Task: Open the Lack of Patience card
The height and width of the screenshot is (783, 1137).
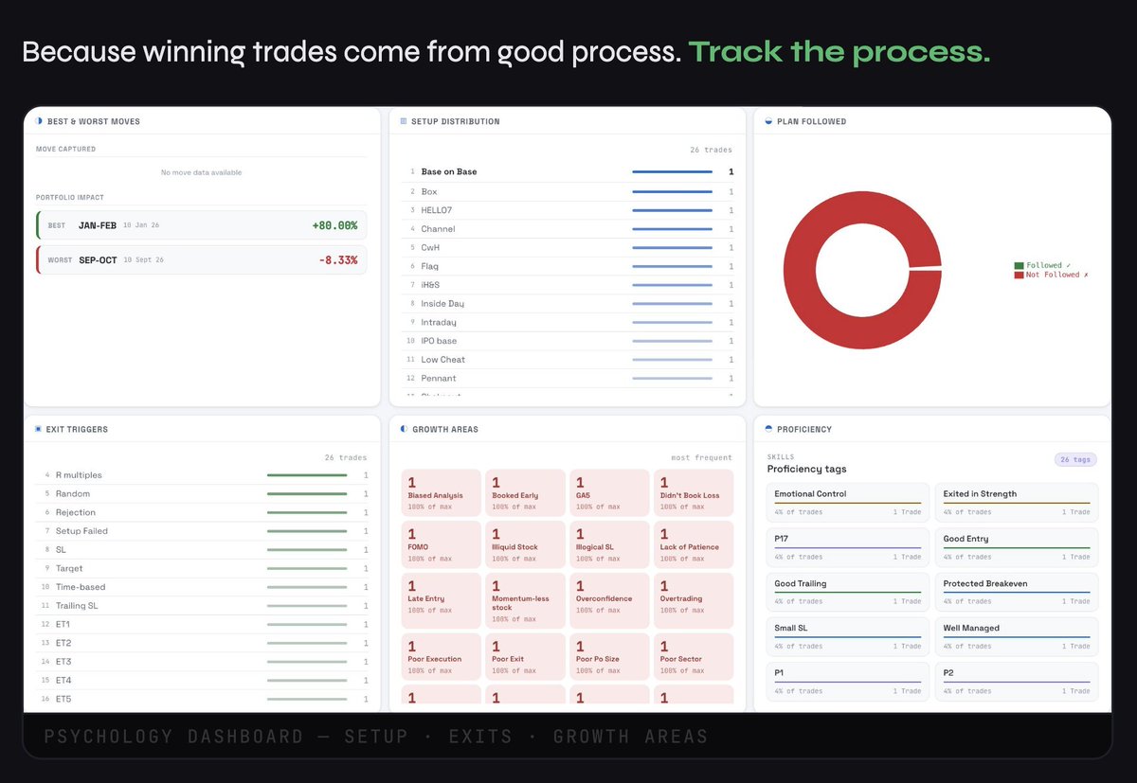Action: [694, 544]
